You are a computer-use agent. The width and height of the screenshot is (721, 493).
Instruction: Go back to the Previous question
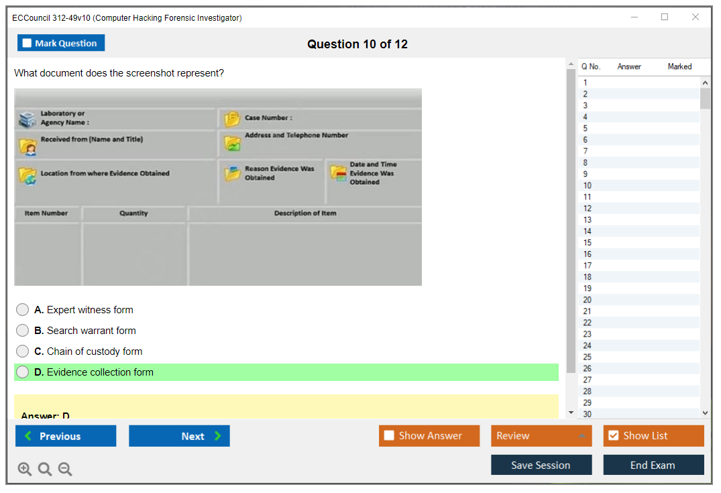click(66, 436)
